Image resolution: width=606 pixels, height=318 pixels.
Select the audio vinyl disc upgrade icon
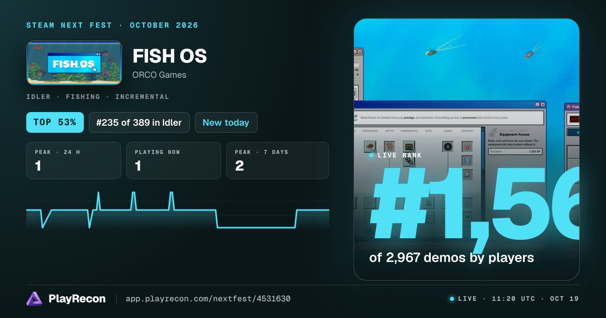pos(447,146)
